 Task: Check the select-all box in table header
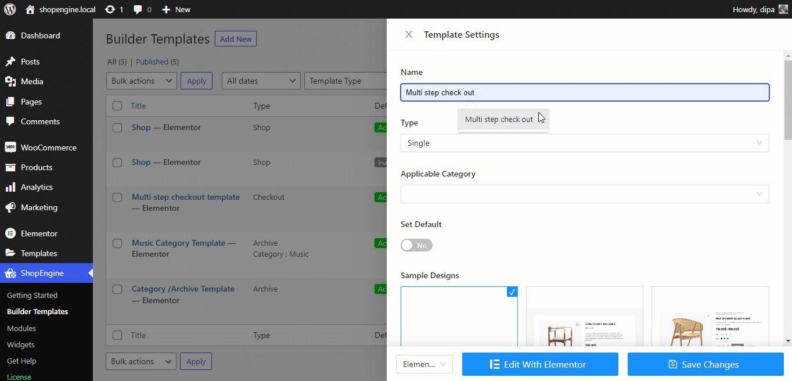[x=117, y=106]
